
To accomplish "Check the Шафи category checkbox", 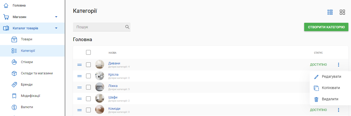I will [88, 99].
